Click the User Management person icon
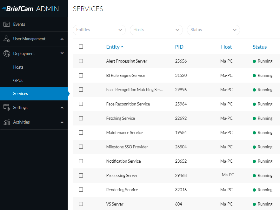Image resolution: width=280 pixels, height=210 pixels. [7, 39]
